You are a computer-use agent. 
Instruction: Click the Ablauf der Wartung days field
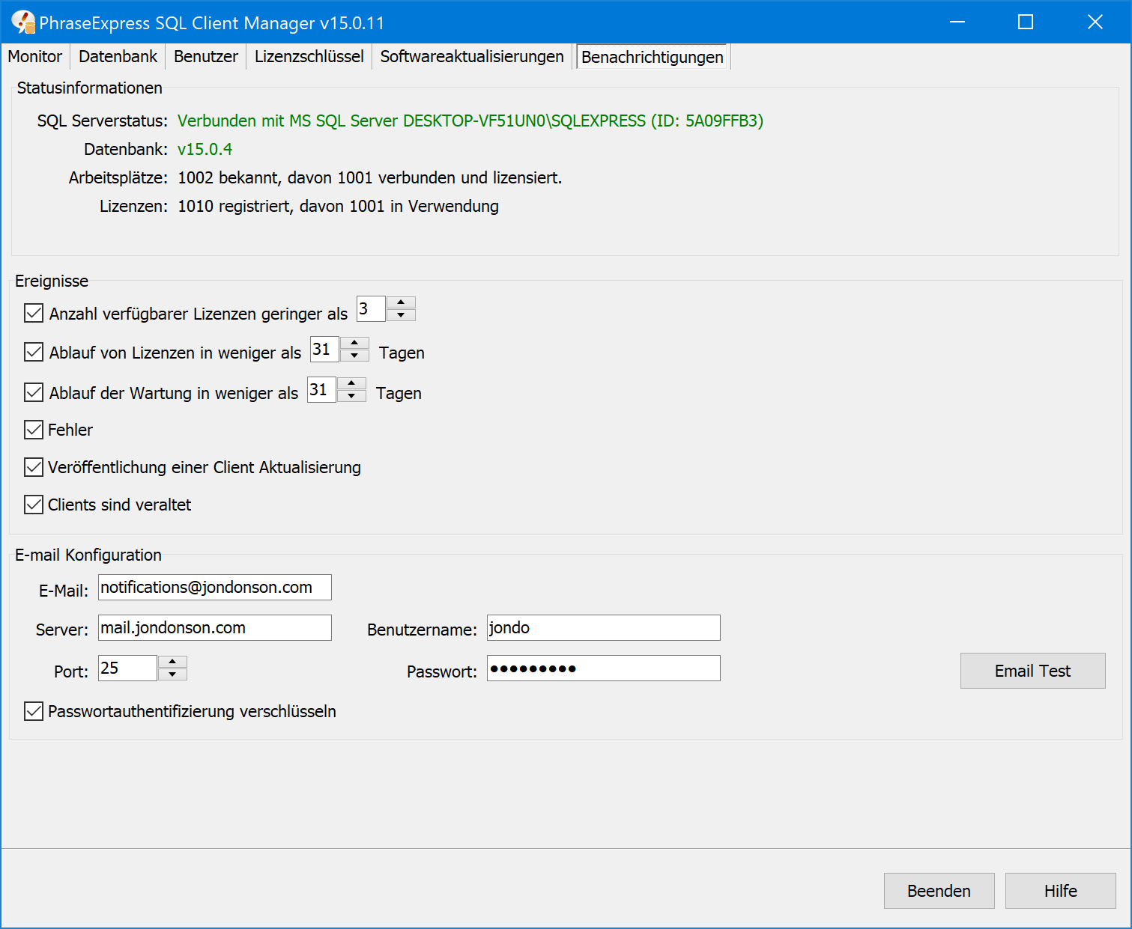pos(321,389)
